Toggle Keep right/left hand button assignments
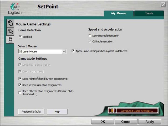The height and width of the screenshot is (126, 168). (20, 78)
